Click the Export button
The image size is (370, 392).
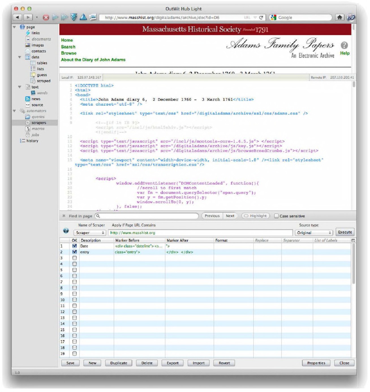(x=173, y=363)
